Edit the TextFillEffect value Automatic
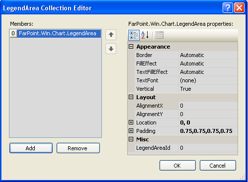This screenshot has height=182, width=248. (x=208, y=72)
